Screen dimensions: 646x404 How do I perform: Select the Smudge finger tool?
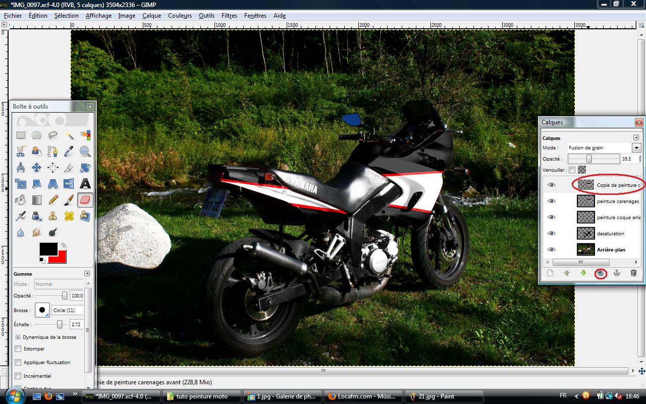pos(37,232)
